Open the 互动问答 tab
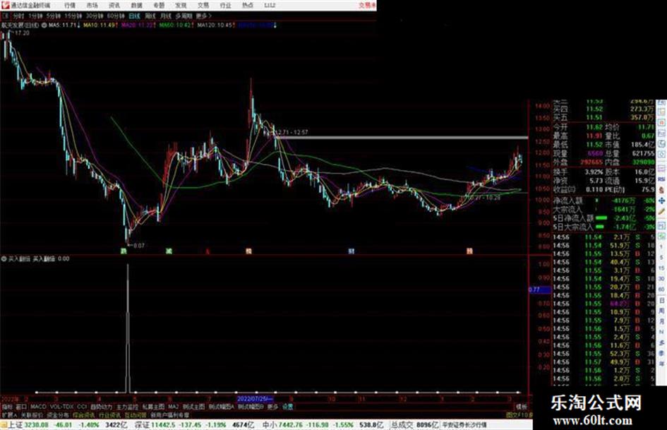 136,414
